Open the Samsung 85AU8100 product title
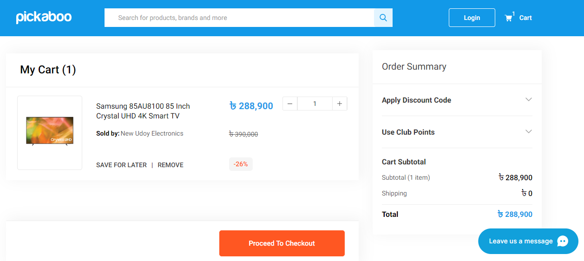584x261 pixels. 143,111
